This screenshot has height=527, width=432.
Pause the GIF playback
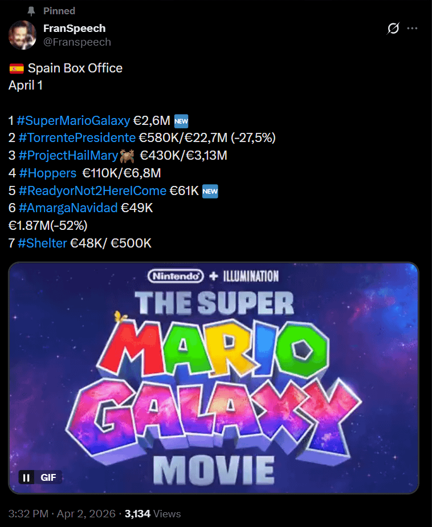[26, 477]
